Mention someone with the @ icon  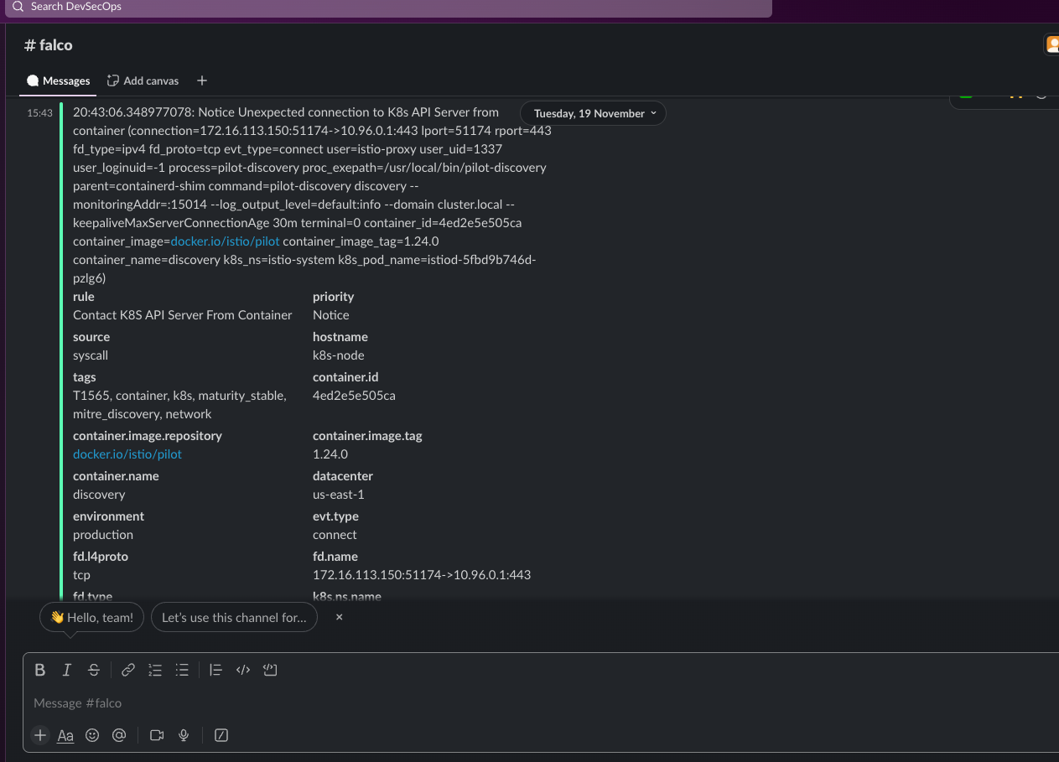(x=119, y=735)
